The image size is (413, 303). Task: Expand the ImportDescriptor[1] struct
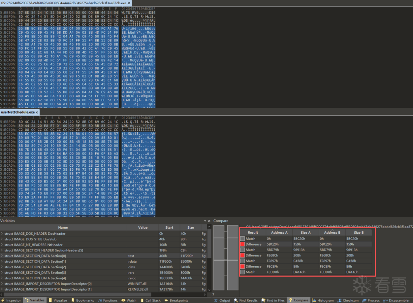2,289
